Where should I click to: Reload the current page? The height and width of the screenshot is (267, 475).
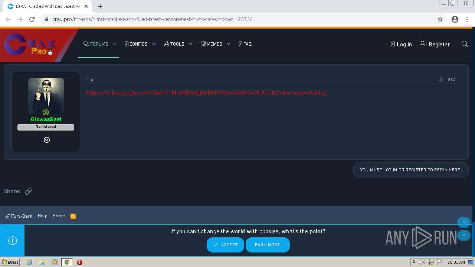pos(32,19)
